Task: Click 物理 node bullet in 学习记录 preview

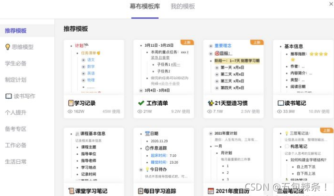Action: [x=84, y=80]
